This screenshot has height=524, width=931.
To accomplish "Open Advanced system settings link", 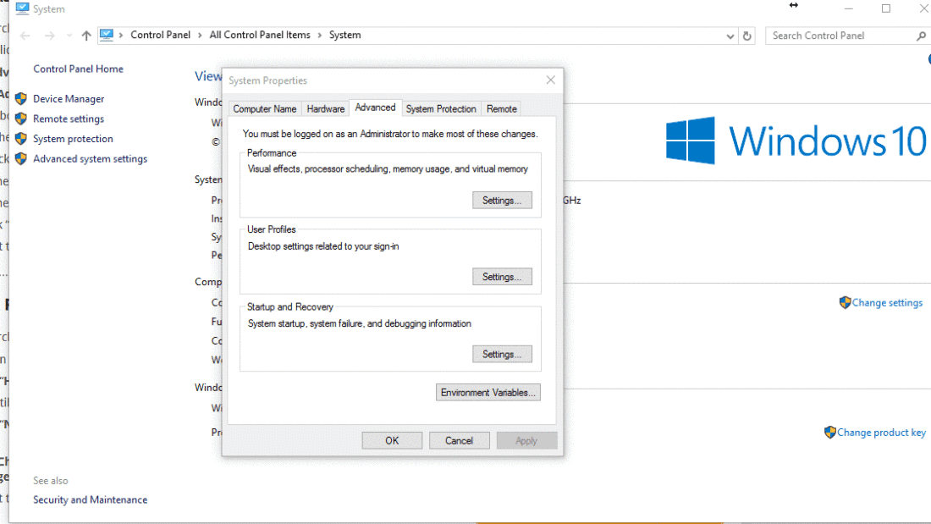I will 91,158.
